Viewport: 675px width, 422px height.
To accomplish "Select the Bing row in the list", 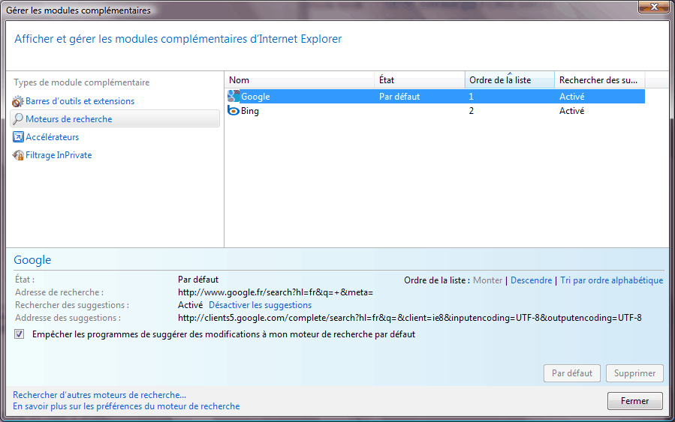I will (435, 111).
